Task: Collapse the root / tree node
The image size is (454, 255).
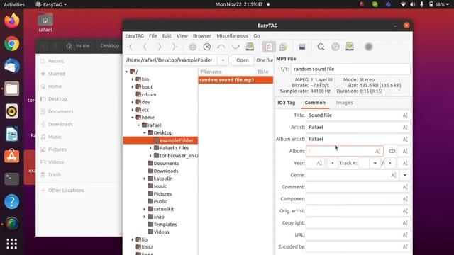Action: pyautogui.click(x=126, y=72)
